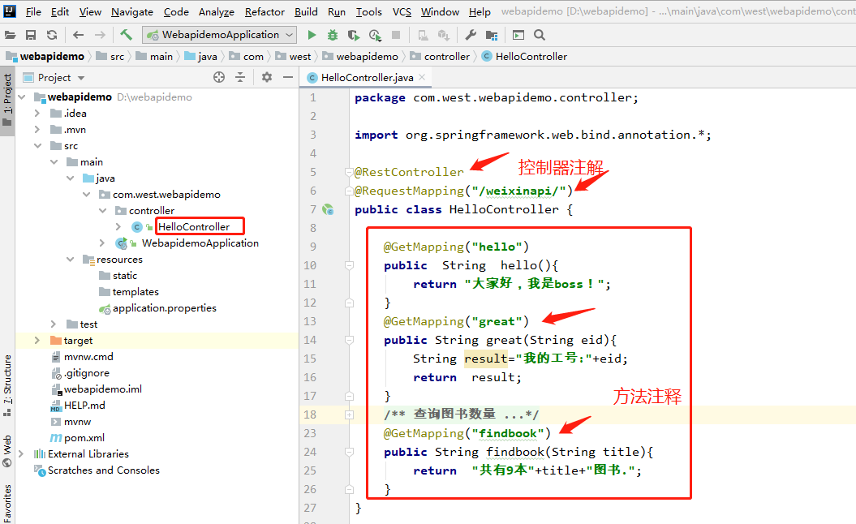856x524 pixels.
Task: Expand folded comment on line 18
Action: pyautogui.click(x=349, y=414)
